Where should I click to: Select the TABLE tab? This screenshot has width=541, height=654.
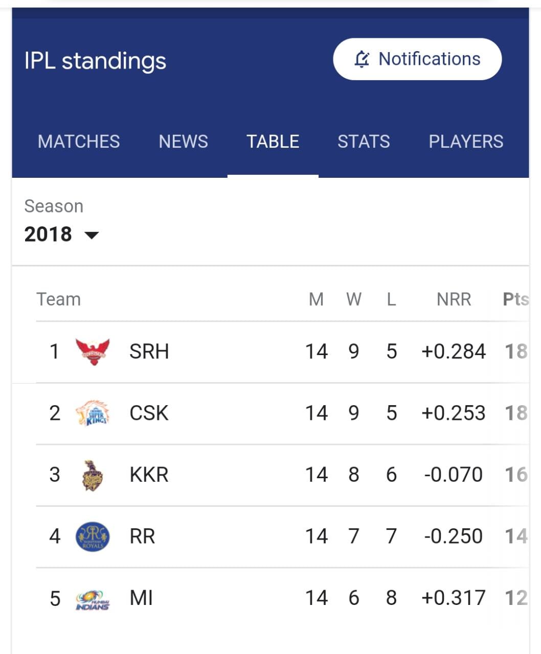(273, 142)
